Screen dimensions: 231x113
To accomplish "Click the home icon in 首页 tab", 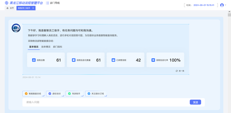I will coord(8,8).
